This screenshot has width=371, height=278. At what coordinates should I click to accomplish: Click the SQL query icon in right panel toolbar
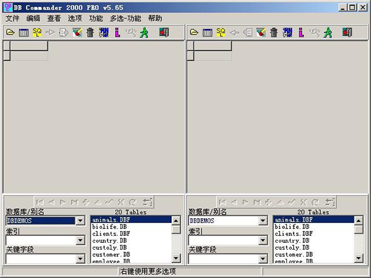[x=221, y=32]
